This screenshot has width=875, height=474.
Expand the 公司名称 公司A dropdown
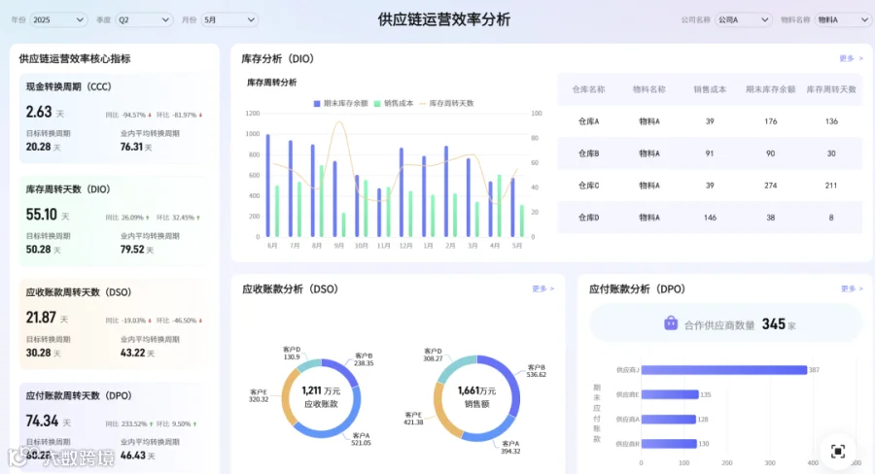click(744, 19)
